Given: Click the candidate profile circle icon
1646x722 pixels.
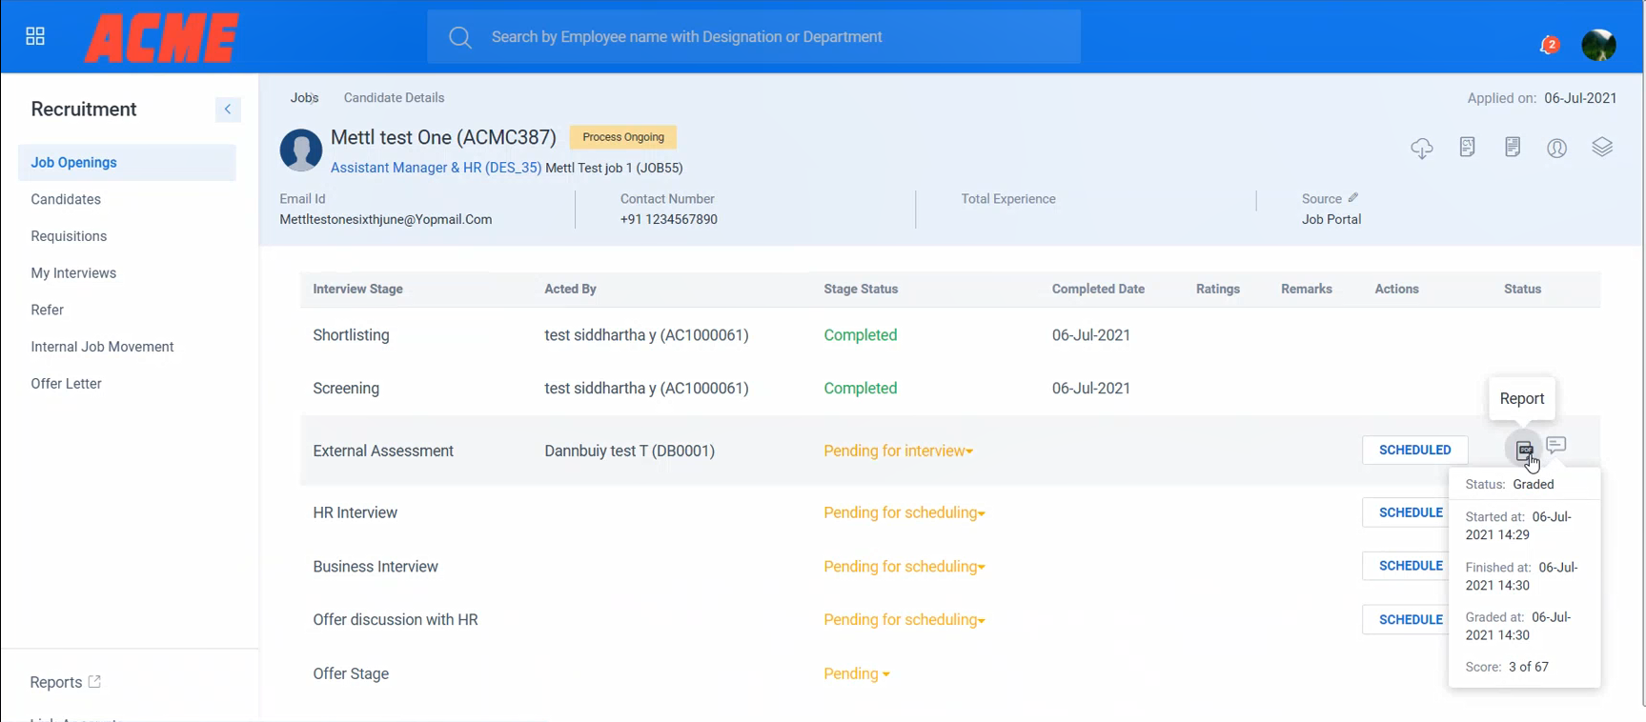Looking at the screenshot, I should tap(1557, 148).
